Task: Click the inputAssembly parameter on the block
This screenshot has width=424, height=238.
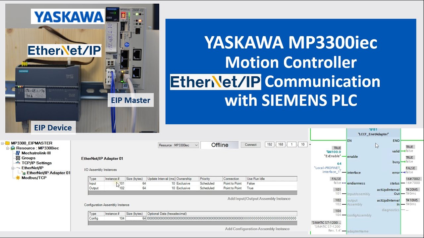Action: (358, 194)
